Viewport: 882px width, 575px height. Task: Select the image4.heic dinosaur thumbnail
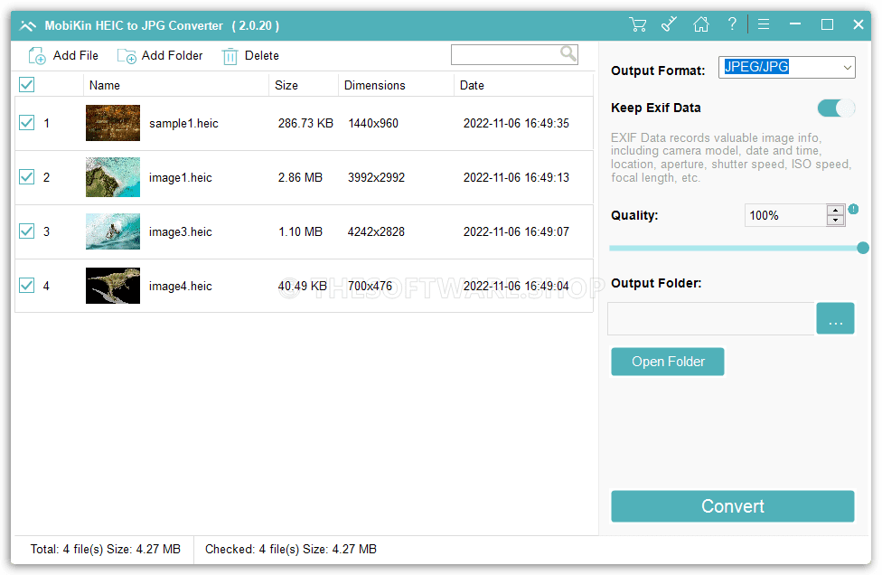[x=112, y=286]
